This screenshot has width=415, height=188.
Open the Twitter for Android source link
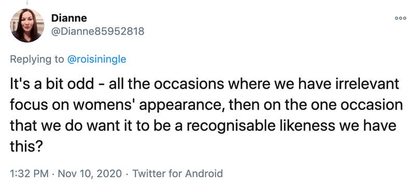(177, 174)
